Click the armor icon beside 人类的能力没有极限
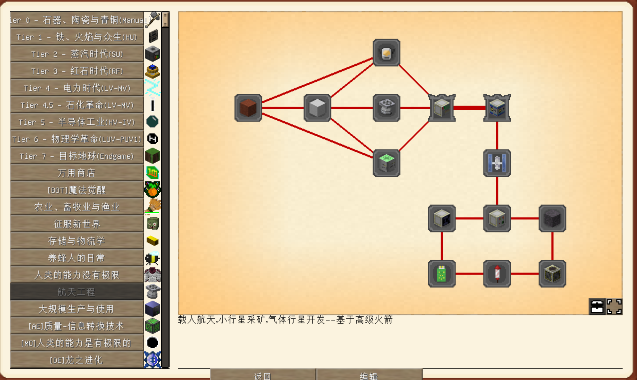Viewport: 637px width, 380px height. 153,275
